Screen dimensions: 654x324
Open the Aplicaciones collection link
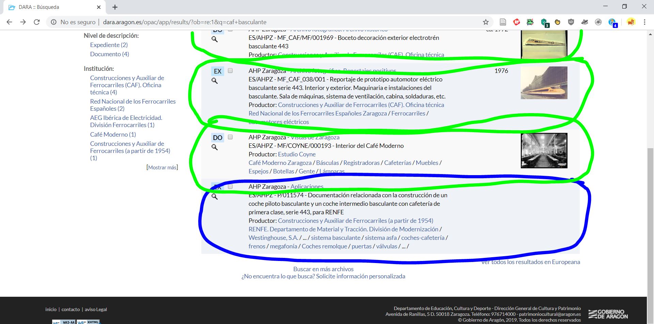pyautogui.click(x=307, y=187)
